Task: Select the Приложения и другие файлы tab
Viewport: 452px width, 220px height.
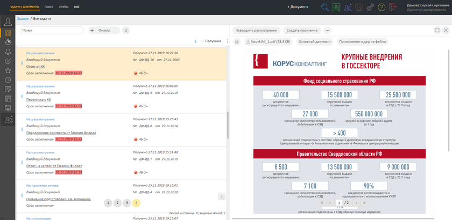Action: 362,41
